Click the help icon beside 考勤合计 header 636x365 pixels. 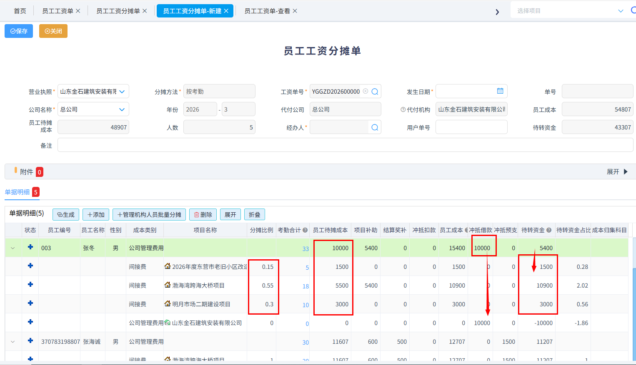[305, 230]
